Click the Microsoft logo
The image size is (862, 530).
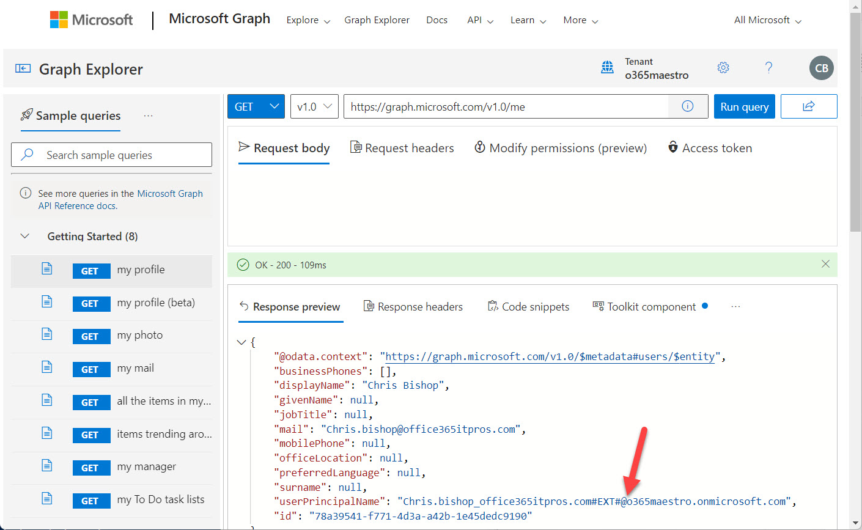(x=91, y=20)
